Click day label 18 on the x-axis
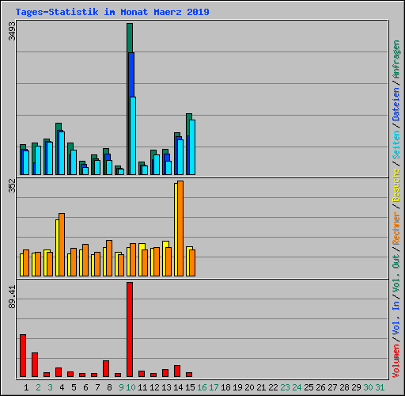Screen dimensions: 405x396 225,387
